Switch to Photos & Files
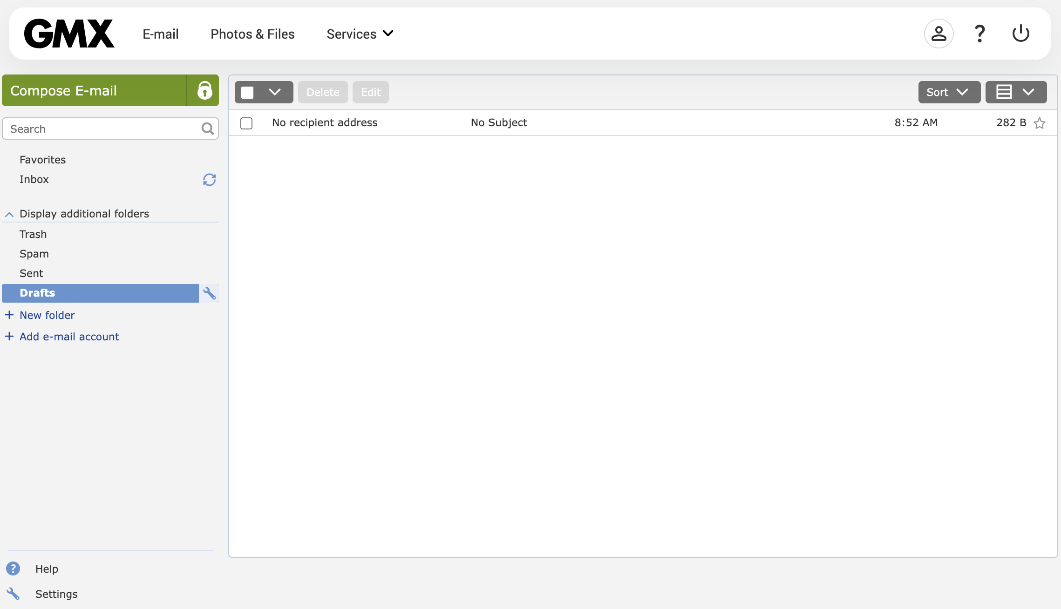The width and height of the screenshot is (1061, 609). point(252,34)
